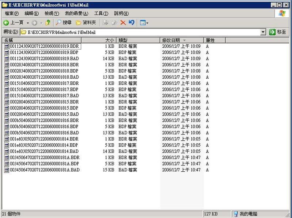The width and height of the screenshot is (292, 218).
Task: Click the red Delete X icon
Action: click(x=123, y=23)
